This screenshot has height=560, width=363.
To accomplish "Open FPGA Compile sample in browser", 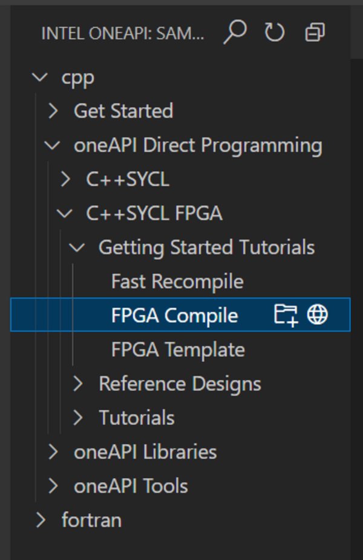I will click(318, 315).
